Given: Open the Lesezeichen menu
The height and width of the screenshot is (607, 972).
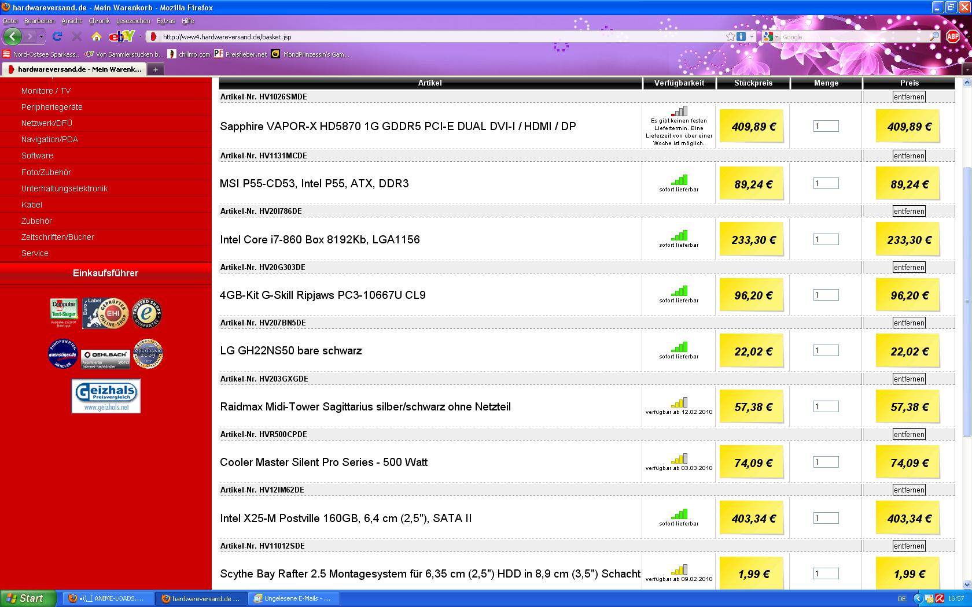Looking at the screenshot, I should click(133, 21).
